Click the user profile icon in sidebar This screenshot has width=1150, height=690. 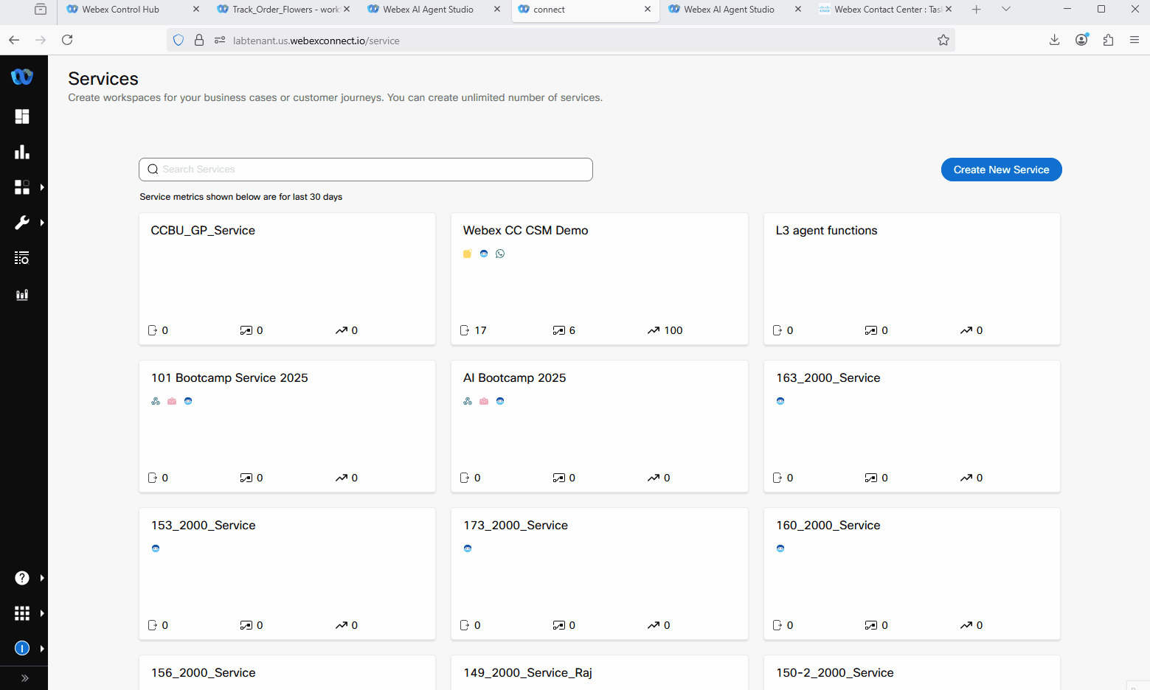(x=22, y=649)
